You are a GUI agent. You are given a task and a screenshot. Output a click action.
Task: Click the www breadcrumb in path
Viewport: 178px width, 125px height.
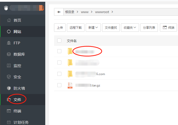(85, 12)
